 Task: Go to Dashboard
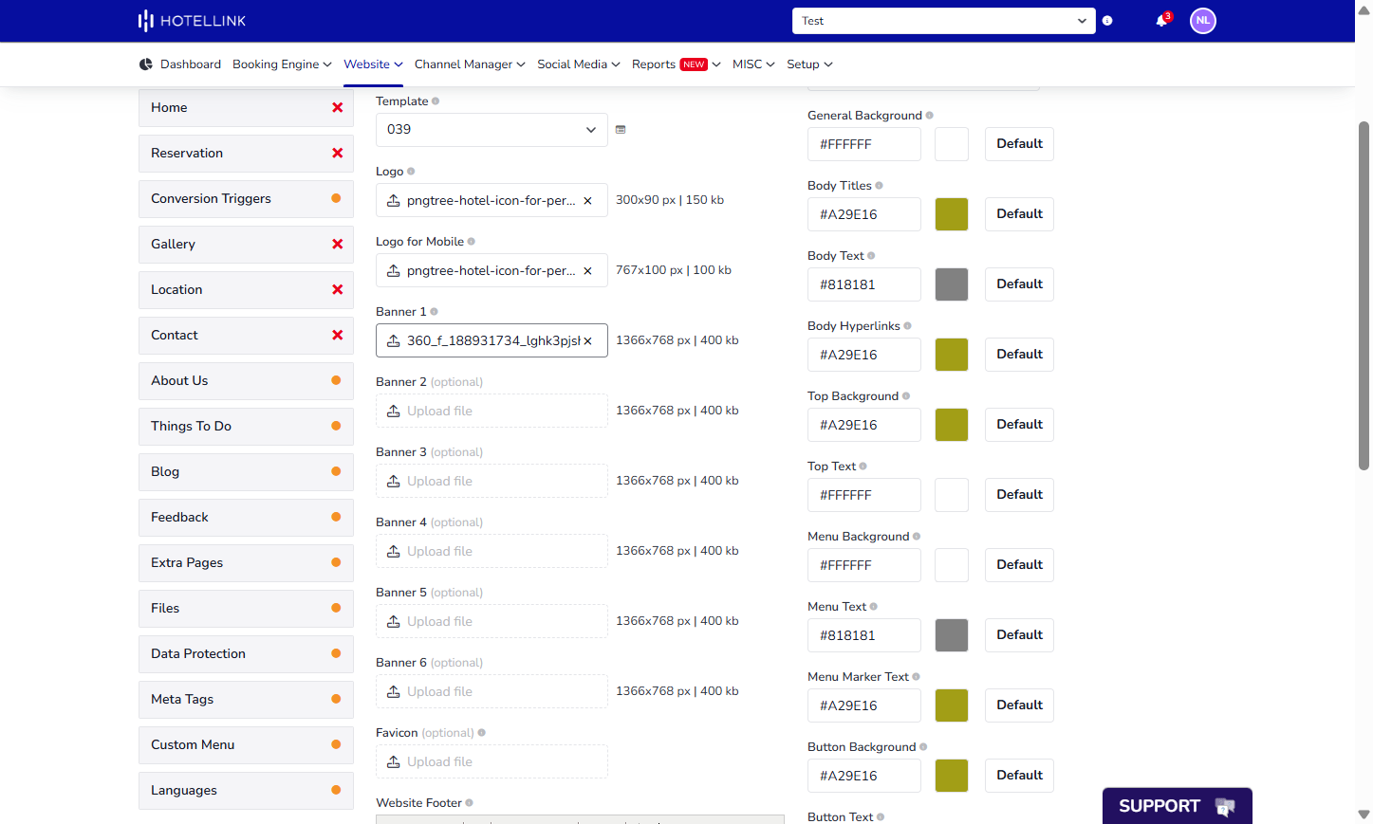click(179, 64)
